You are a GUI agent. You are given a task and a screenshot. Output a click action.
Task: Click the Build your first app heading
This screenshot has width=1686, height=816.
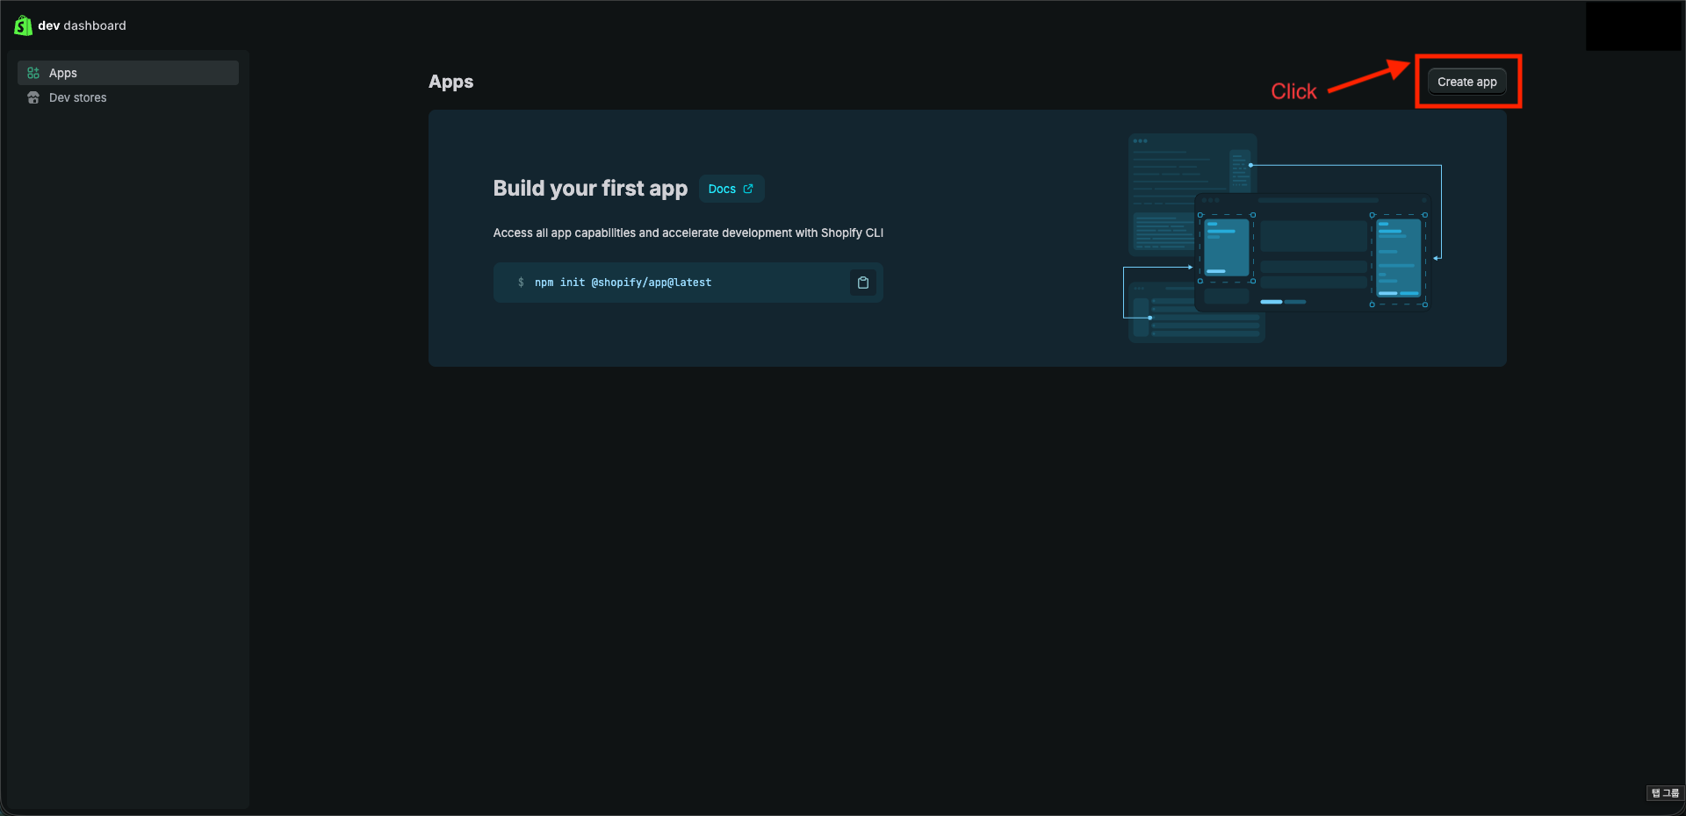[x=589, y=188]
